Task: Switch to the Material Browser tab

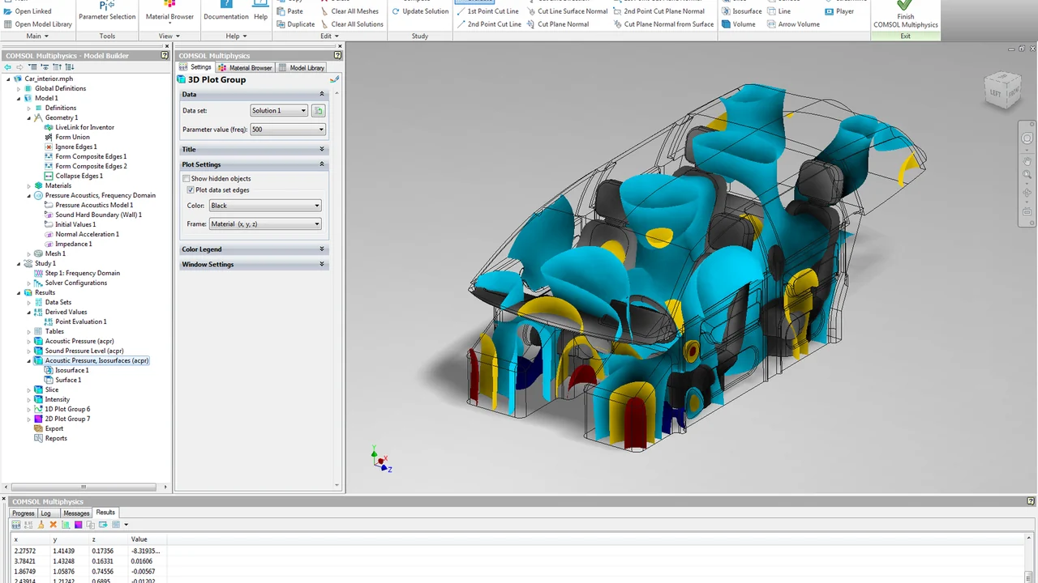Action: click(x=246, y=68)
